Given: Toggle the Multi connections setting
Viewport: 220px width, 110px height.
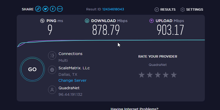Looking at the screenshot, I should (x=63, y=60).
